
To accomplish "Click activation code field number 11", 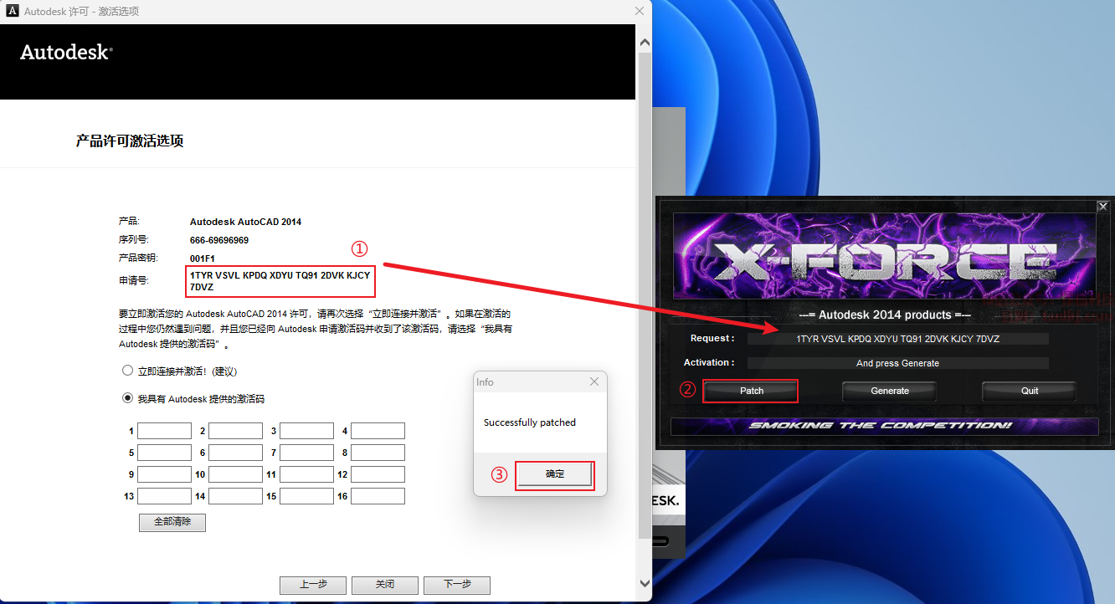I will coord(306,474).
